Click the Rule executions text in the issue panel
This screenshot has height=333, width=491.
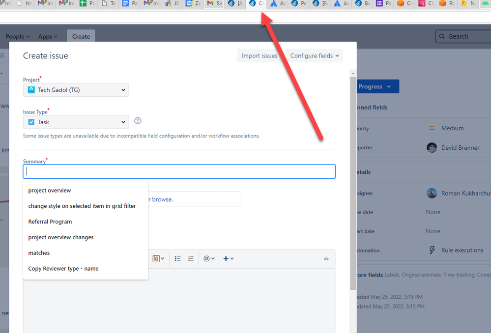point(462,250)
